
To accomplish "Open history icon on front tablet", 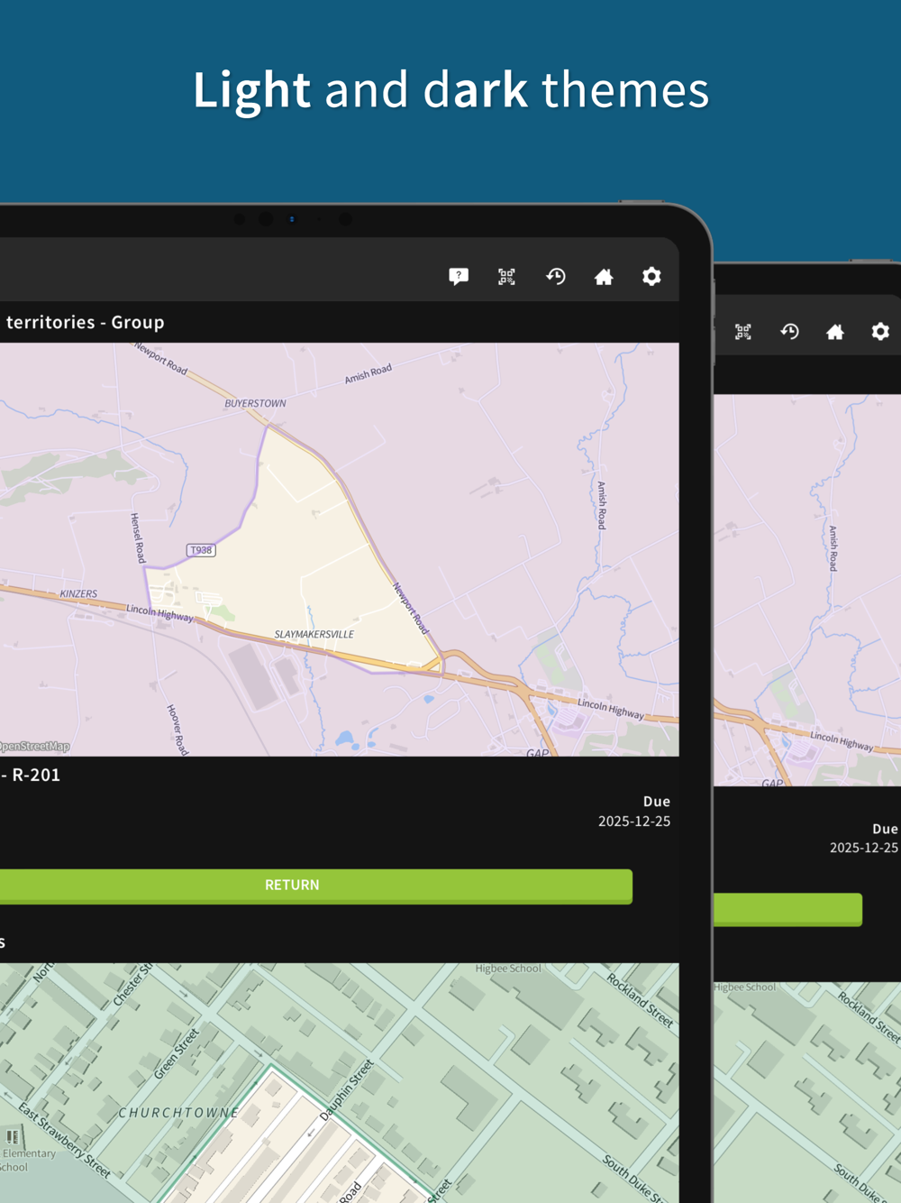I will click(556, 277).
